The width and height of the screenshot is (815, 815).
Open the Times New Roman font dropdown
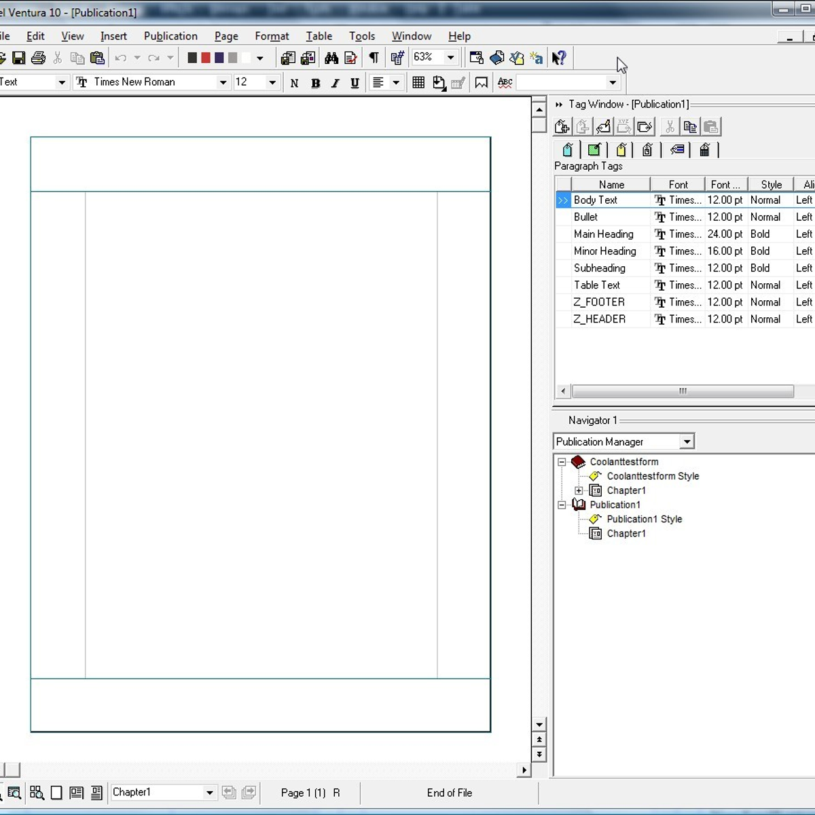click(x=223, y=82)
